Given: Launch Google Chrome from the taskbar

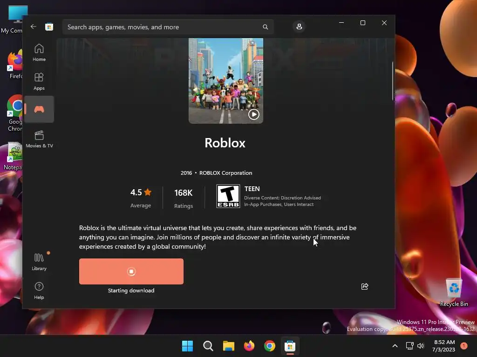Looking at the screenshot, I should click(x=270, y=346).
